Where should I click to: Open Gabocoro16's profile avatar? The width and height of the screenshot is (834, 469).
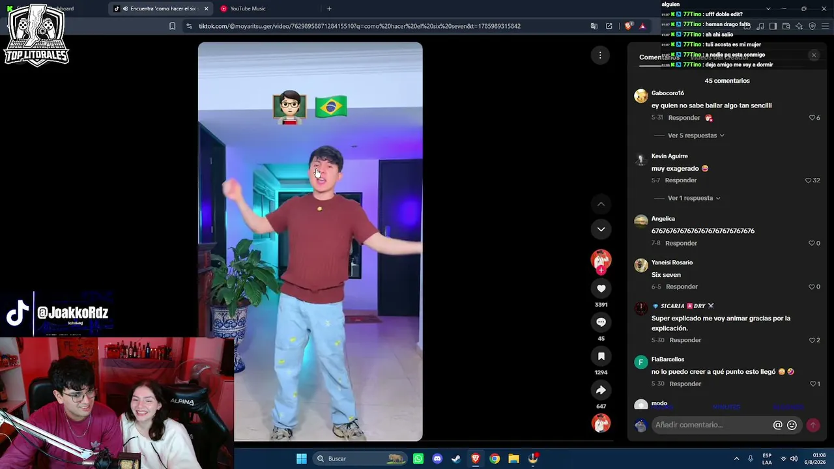click(x=641, y=96)
